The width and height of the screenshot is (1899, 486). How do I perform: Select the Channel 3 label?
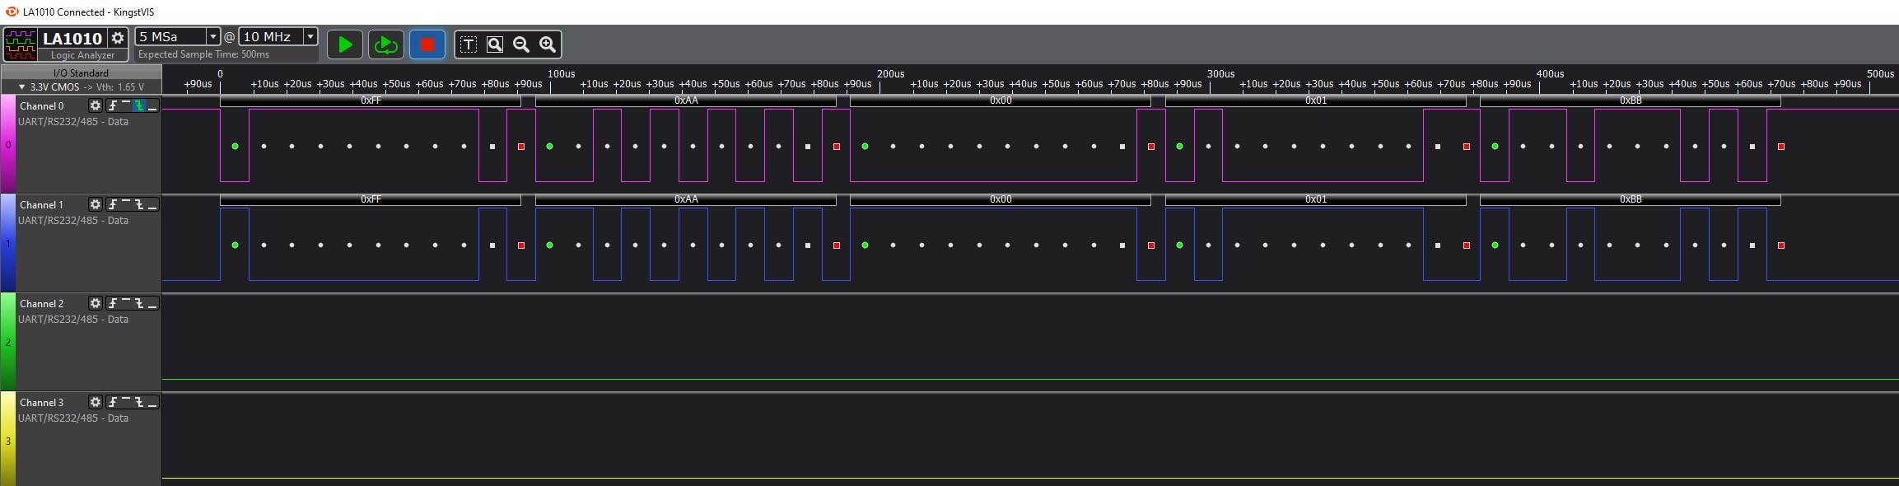[41, 402]
